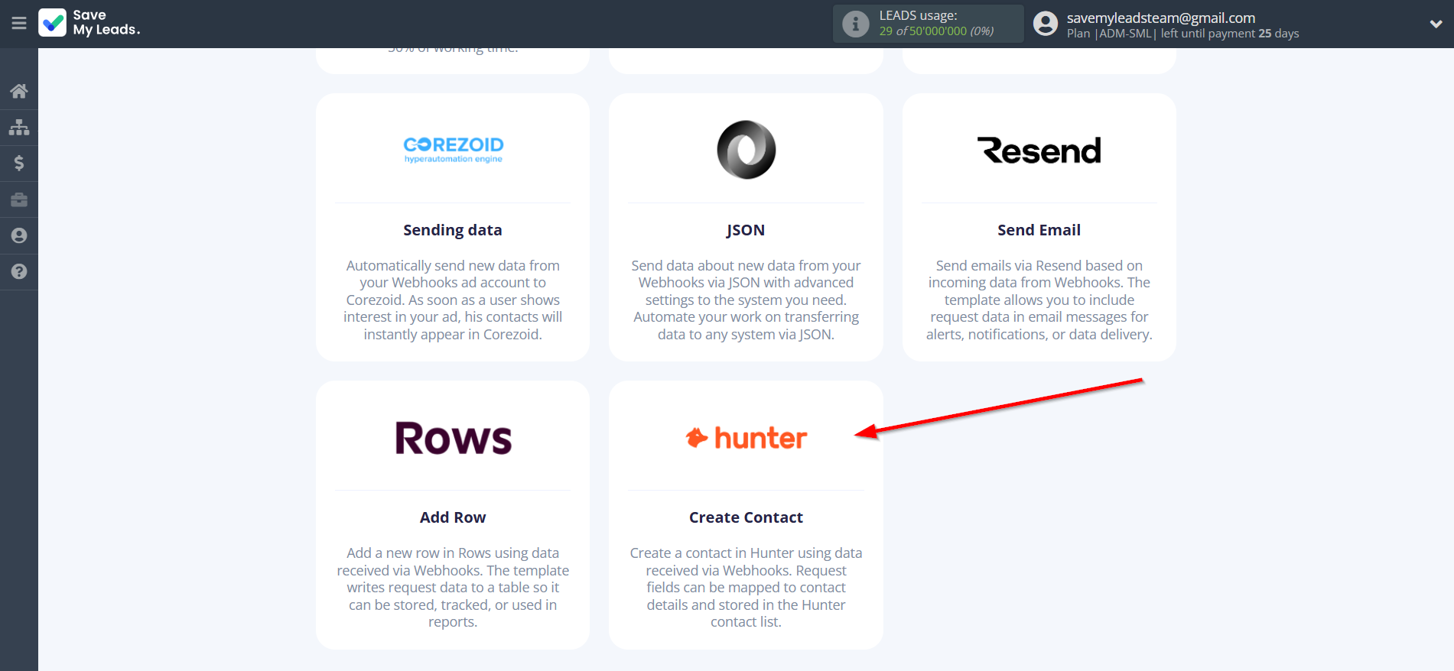Viewport: 1454px width, 671px height.
Task: Select the Send Email template title
Action: [1039, 230]
